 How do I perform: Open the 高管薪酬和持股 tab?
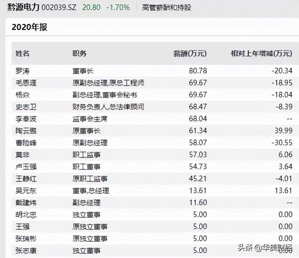(166, 7)
